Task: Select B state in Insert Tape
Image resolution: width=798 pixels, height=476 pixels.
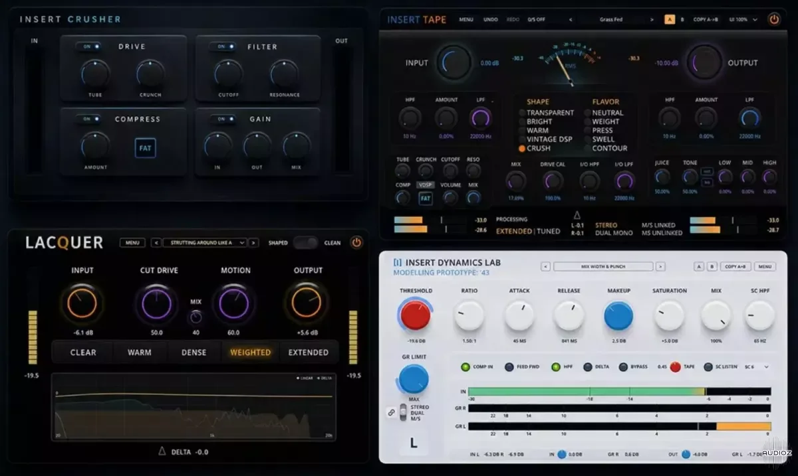Action: pyautogui.click(x=682, y=19)
